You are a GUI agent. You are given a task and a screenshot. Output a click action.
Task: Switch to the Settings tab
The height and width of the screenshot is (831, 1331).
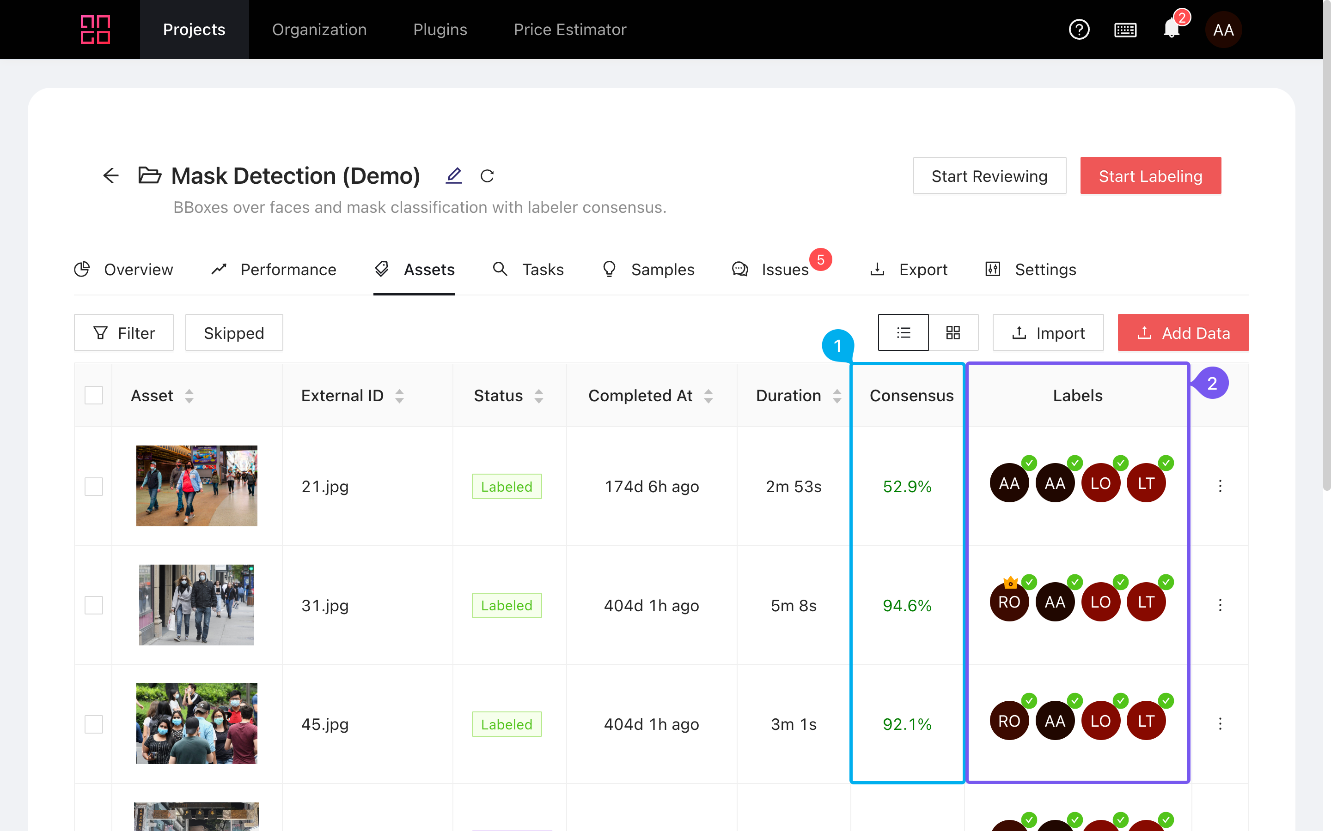coord(1031,269)
